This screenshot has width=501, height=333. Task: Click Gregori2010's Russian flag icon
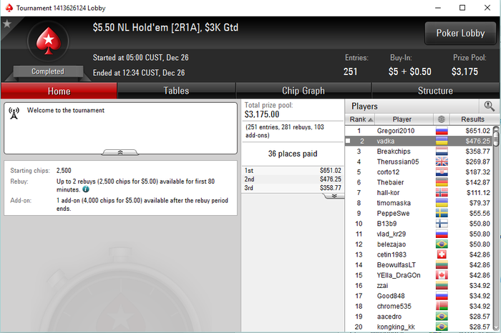(442, 131)
